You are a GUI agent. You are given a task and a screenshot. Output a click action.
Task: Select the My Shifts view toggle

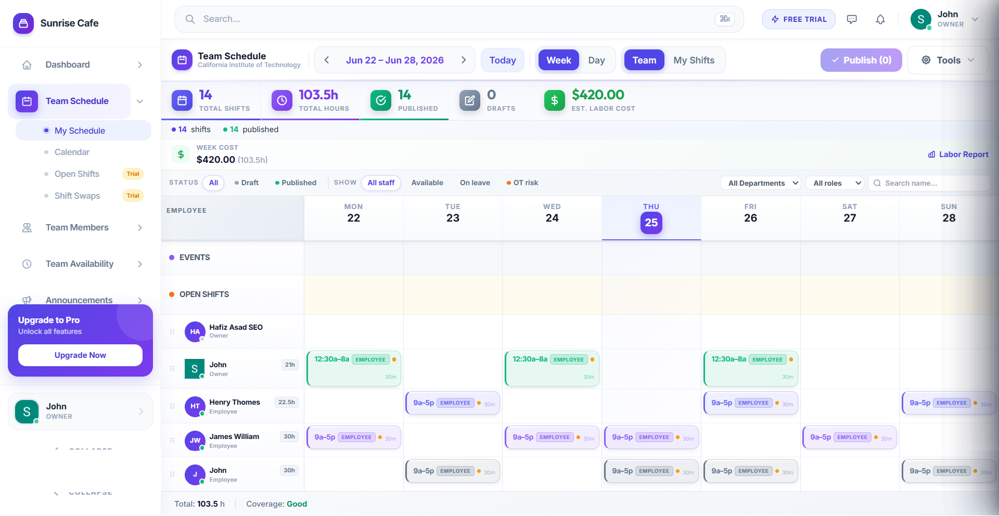pos(694,60)
